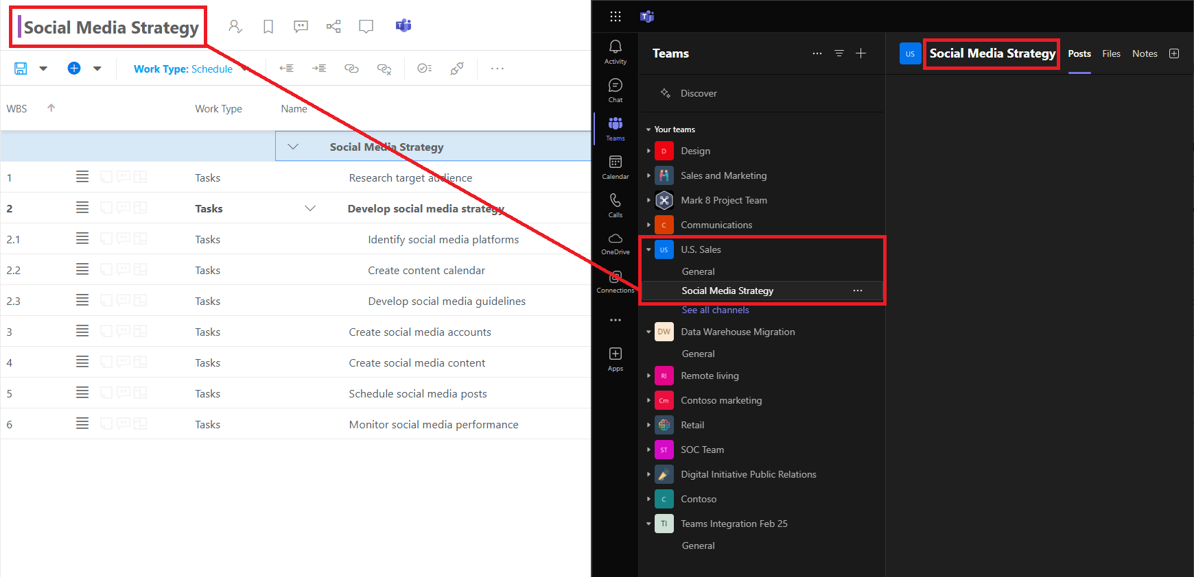Viewport: 1194px width, 577px height.
Task: Click the unlink tasks icon
Action: coord(384,69)
